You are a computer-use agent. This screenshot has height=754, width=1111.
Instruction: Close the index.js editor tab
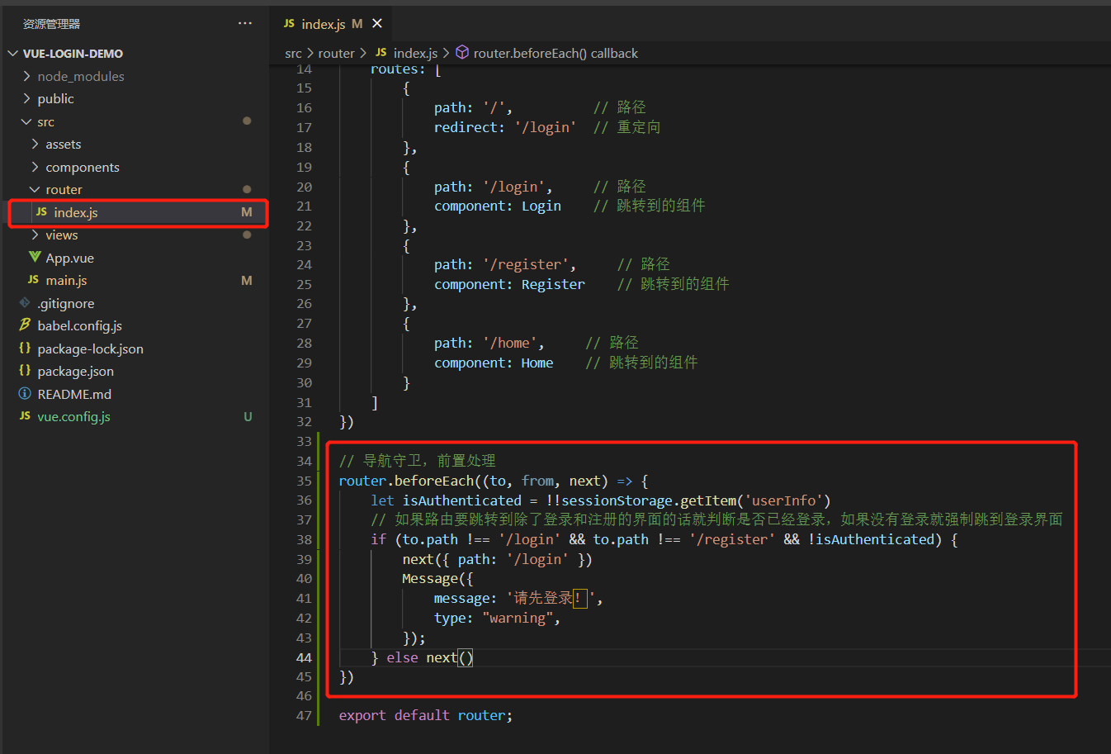click(x=377, y=23)
